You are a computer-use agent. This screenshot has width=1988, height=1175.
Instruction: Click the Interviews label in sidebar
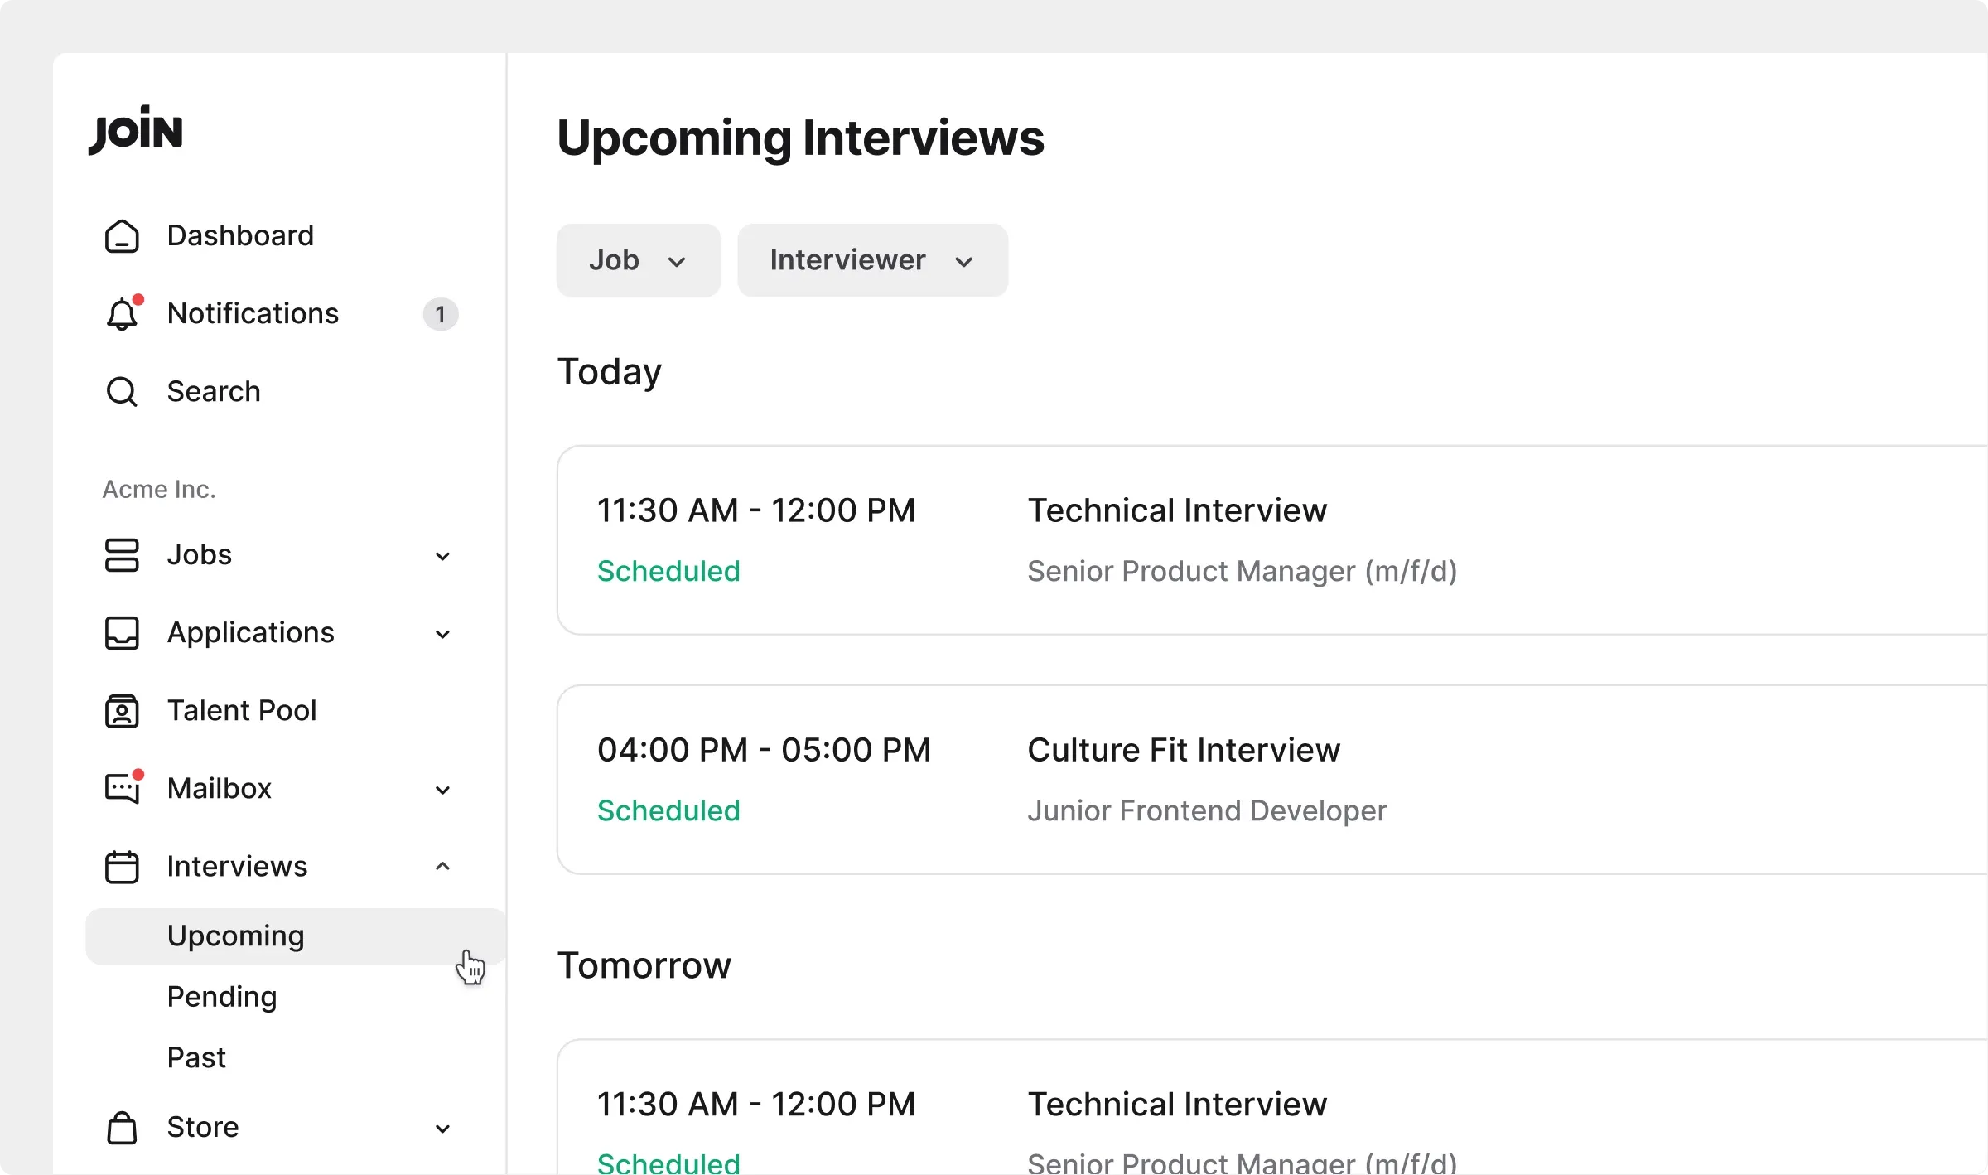point(237,866)
